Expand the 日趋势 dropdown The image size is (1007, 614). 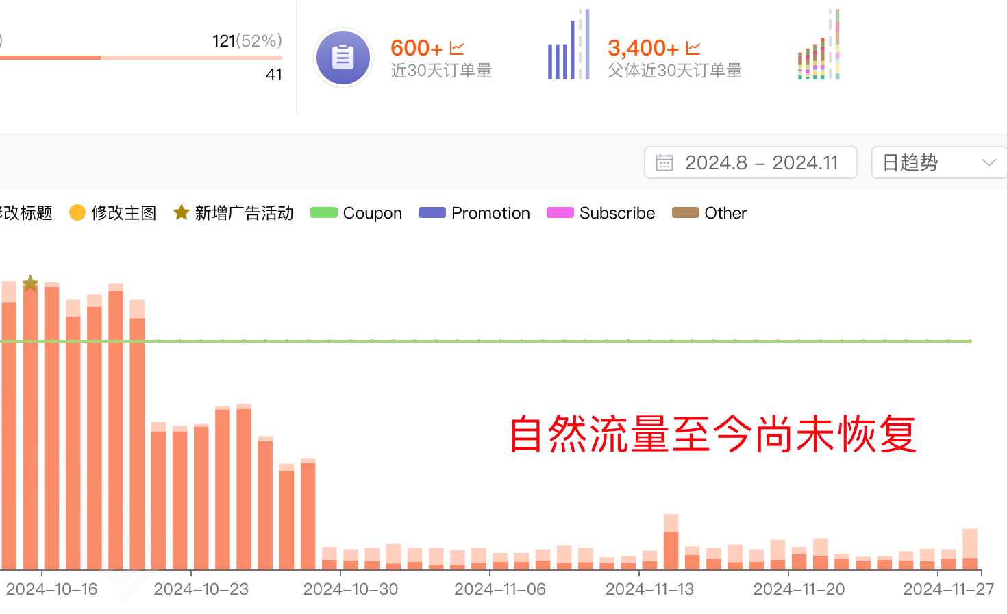(938, 162)
